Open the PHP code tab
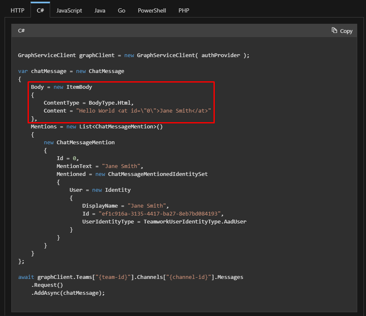The width and height of the screenshot is (366, 316). tap(183, 10)
